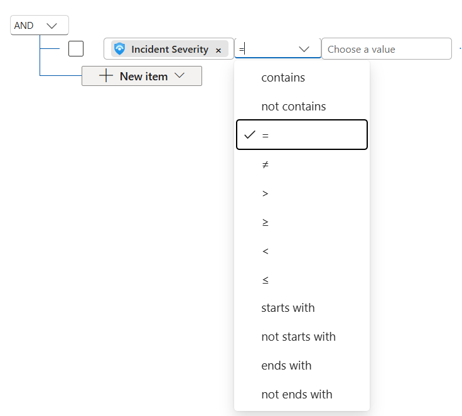This screenshot has height=416, width=462.
Task: Click the Incident Severity shield icon
Action: click(120, 49)
